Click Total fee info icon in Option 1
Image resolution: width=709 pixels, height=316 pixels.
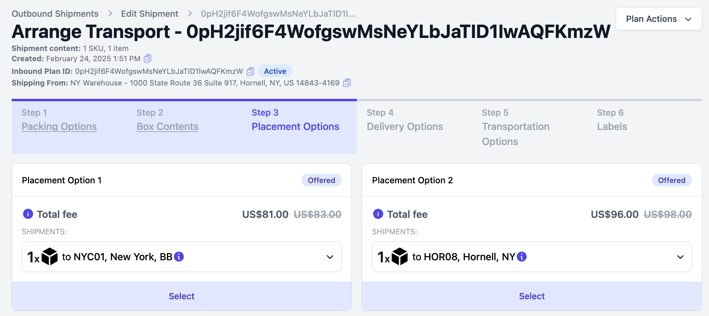coord(28,214)
